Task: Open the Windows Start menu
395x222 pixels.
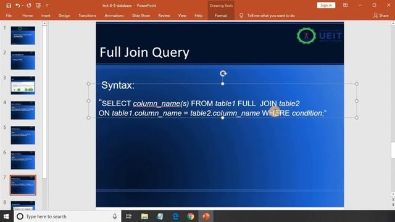Action: tap(6, 216)
